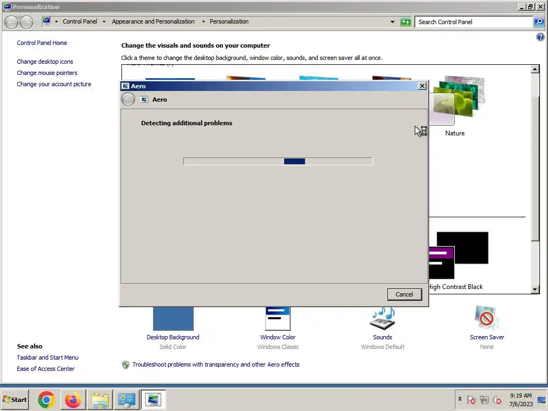548x411 pixels.
Task: Click the forward navigation button
Action: (26, 22)
